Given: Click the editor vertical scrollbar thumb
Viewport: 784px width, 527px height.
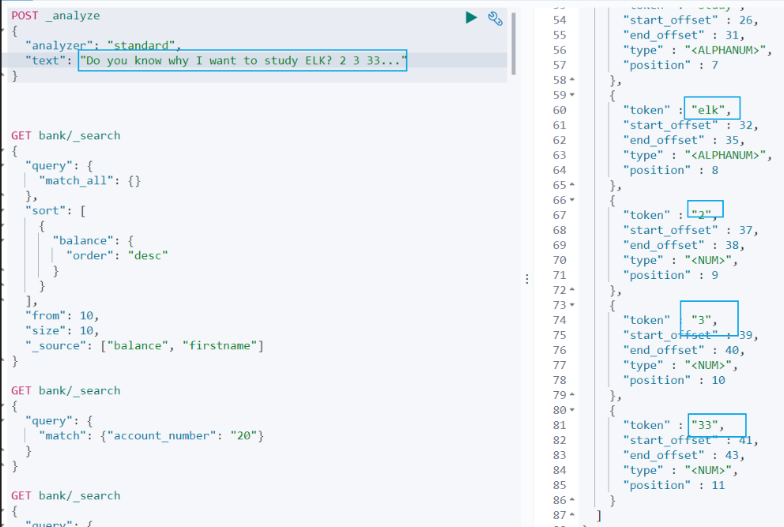Looking at the screenshot, I should [x=514, y=43].
